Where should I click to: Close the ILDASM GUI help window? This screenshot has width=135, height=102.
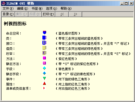131,3
